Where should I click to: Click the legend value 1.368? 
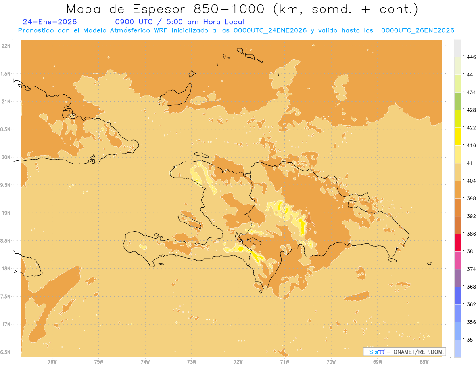pyautogui.click(x=469, y=287)
